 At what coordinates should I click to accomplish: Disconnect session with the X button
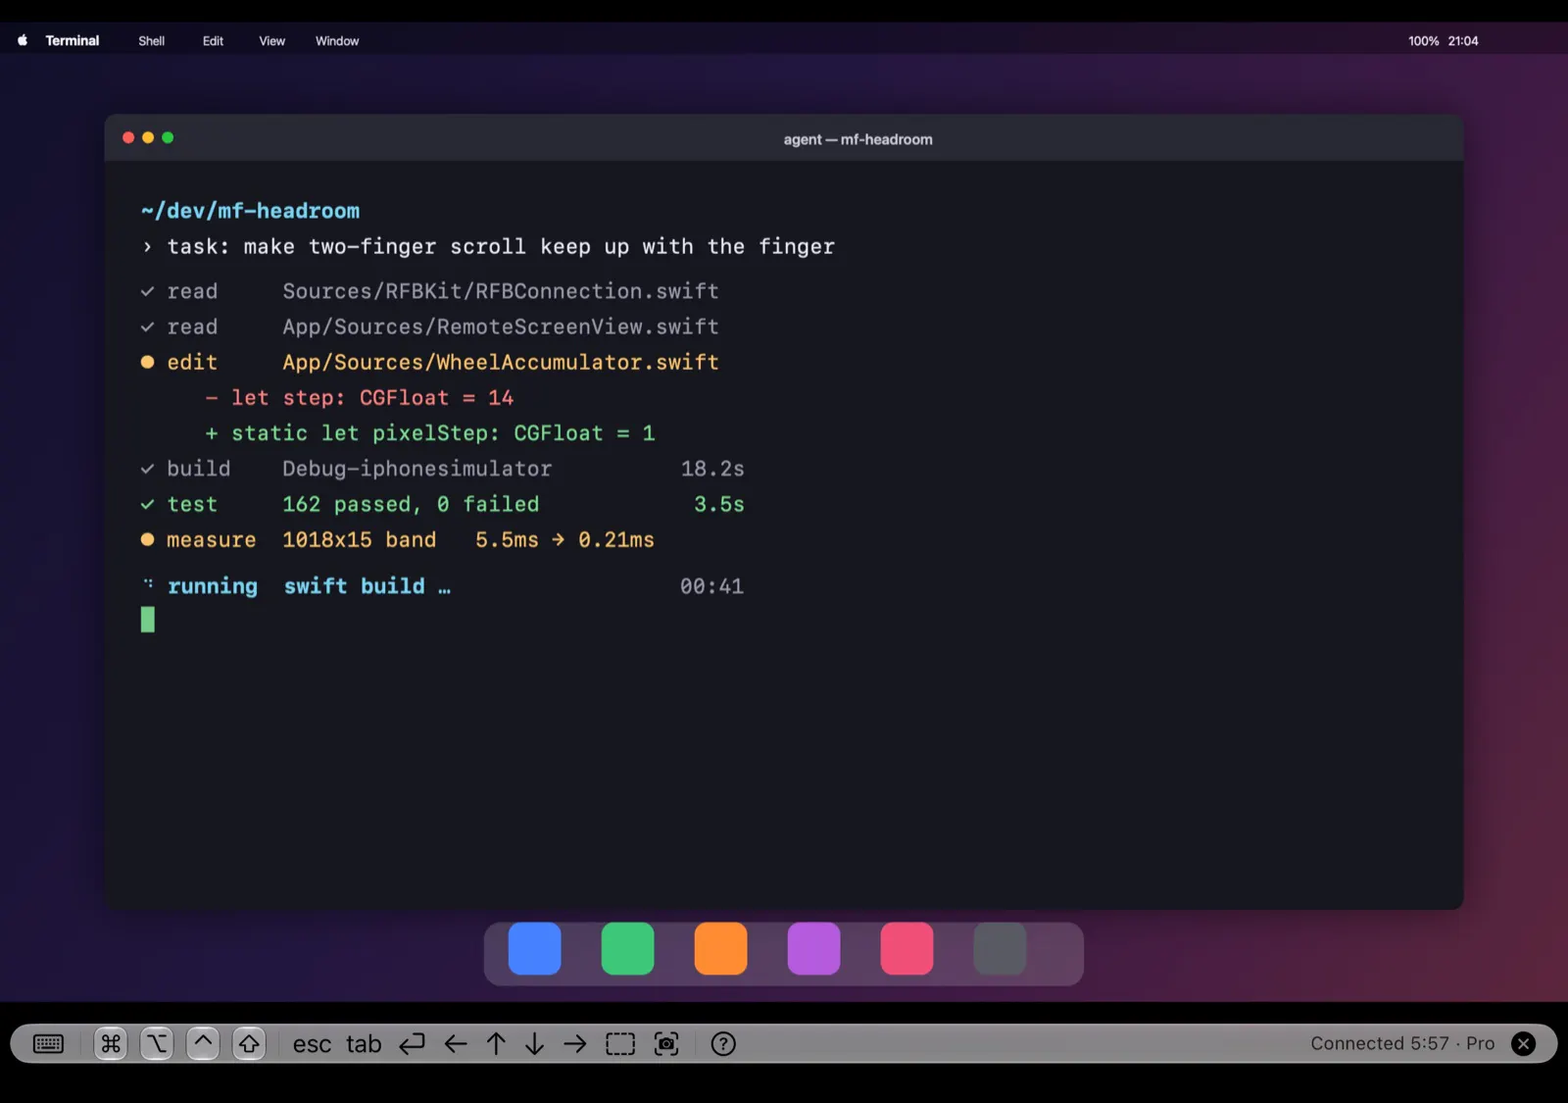click(1524, 1044)
